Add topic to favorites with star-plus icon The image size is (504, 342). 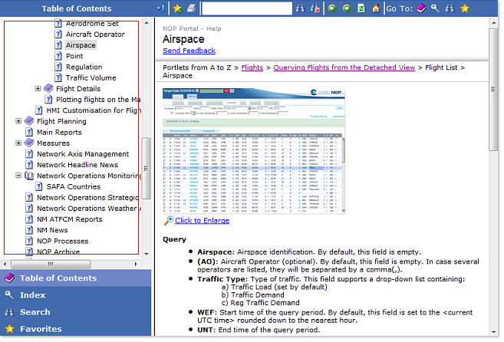pyautogui.click(x=177, y=8)
